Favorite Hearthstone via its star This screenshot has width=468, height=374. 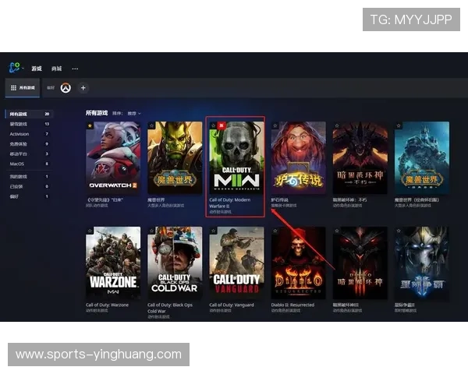pyautogui.click(x=275, y=125)
